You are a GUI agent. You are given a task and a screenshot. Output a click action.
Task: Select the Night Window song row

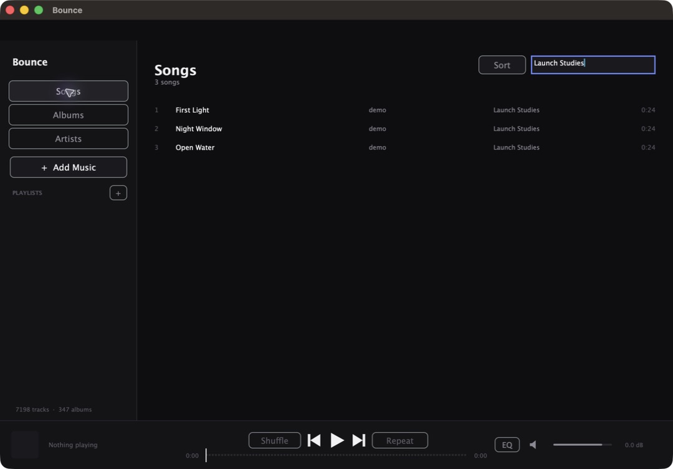click(x=405, y=128)
